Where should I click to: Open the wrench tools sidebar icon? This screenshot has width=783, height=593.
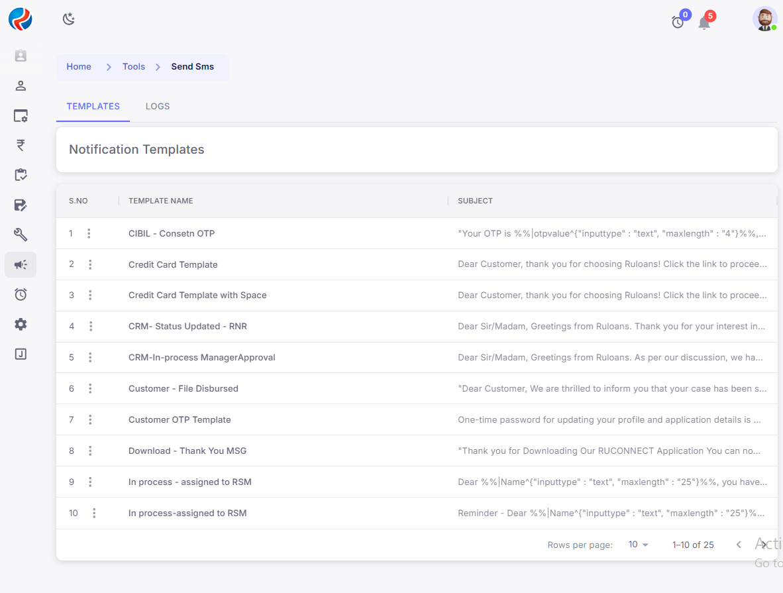coord(21,235)
